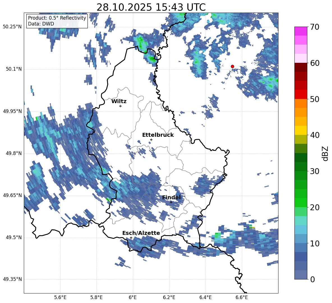Viewport: 332px width, 303px height.
Task: Click the 40 colorbar tick label
Action: [315, 135]
